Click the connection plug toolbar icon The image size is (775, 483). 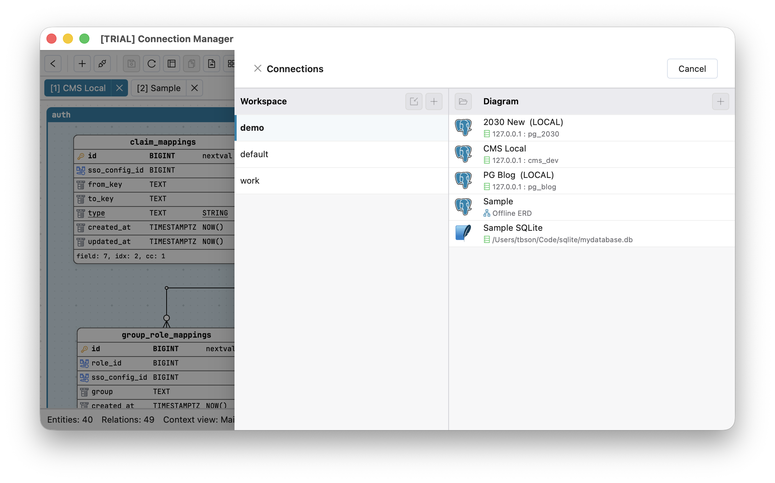(102, 64)
